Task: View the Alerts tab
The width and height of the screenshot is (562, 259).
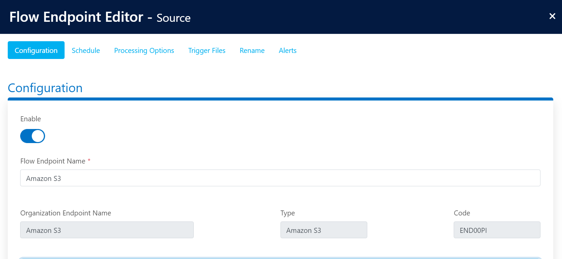Action: click(x=288, y=50)
